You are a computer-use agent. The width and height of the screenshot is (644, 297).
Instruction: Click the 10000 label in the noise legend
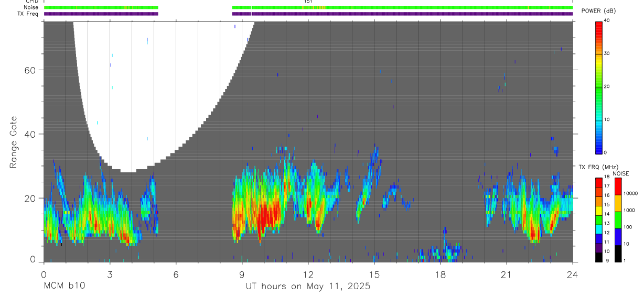point(630,193)
